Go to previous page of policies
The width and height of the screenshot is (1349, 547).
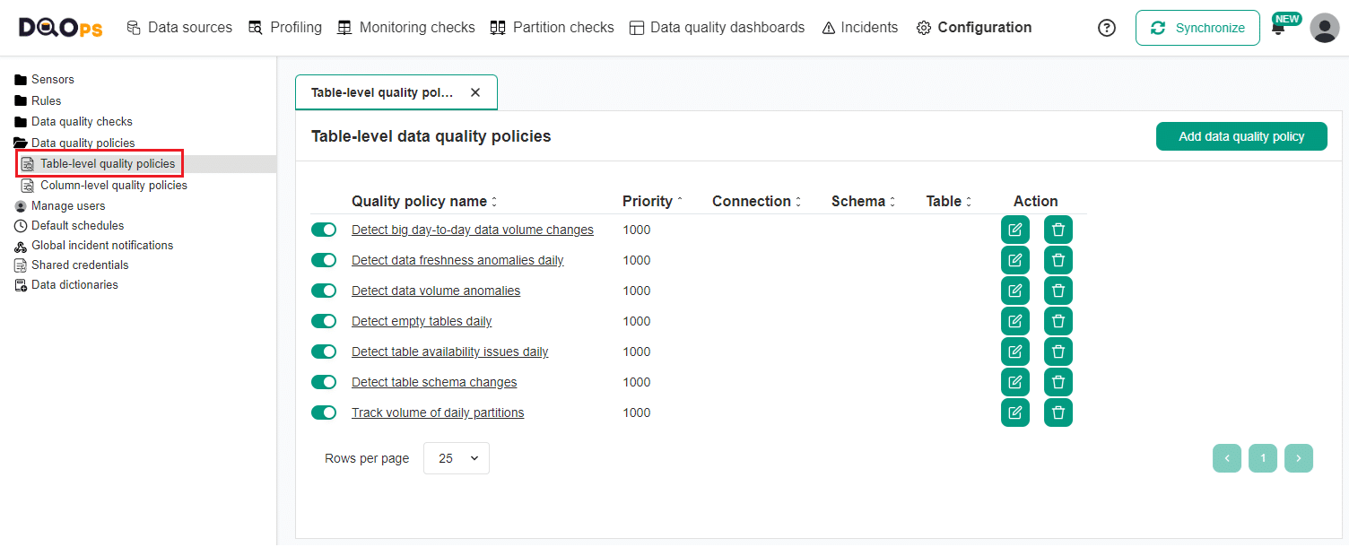click(x=1227, y=458)
